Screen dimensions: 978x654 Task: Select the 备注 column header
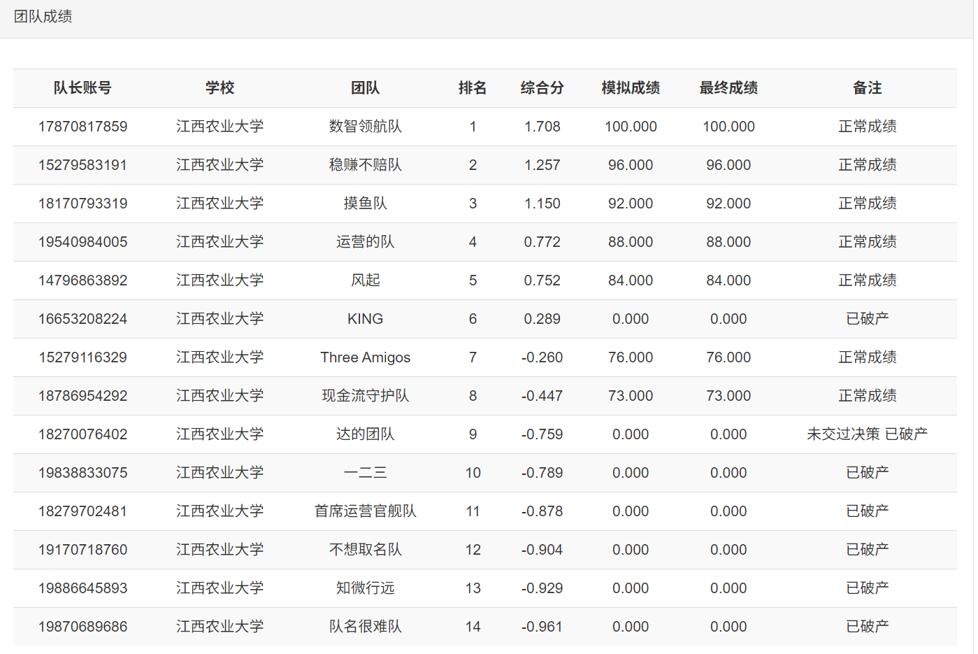pyautogui.click(x=867, y=88)
